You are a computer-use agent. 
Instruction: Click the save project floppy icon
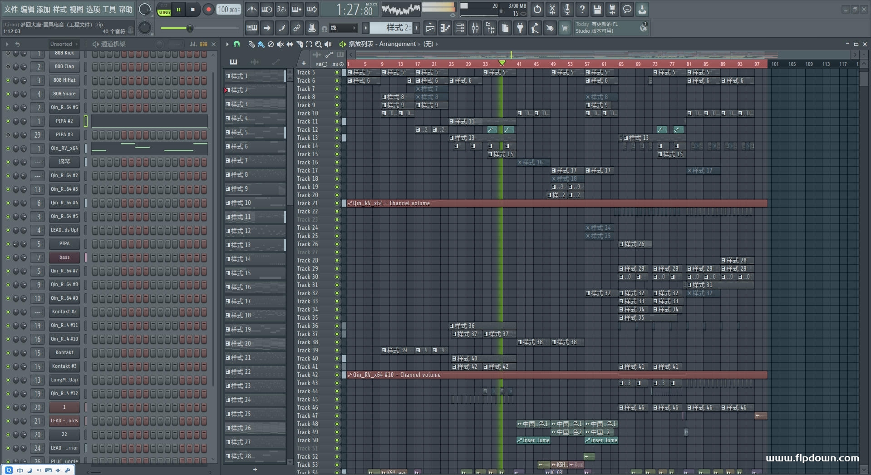coord(597,9)
